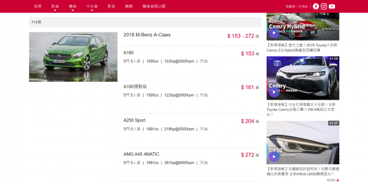Expand the 機車 dropdown menu

pos(72,7)
